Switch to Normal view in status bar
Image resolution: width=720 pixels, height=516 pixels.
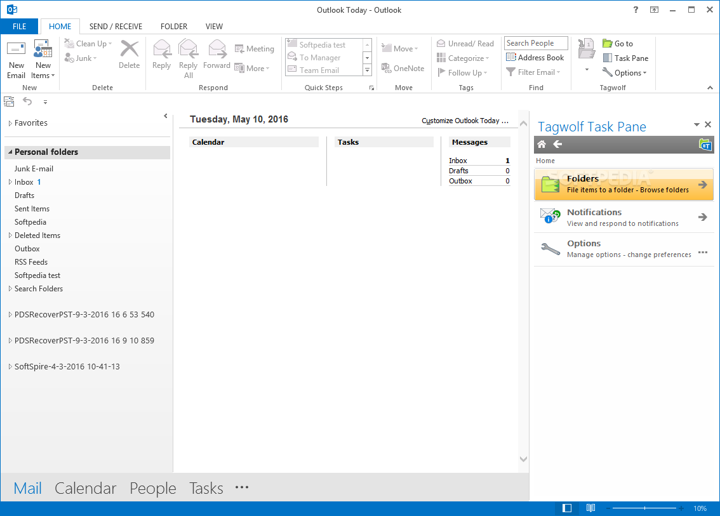pos(567,508)
